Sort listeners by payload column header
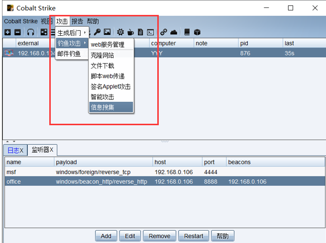The image size is (326, 243). (104, 162)
